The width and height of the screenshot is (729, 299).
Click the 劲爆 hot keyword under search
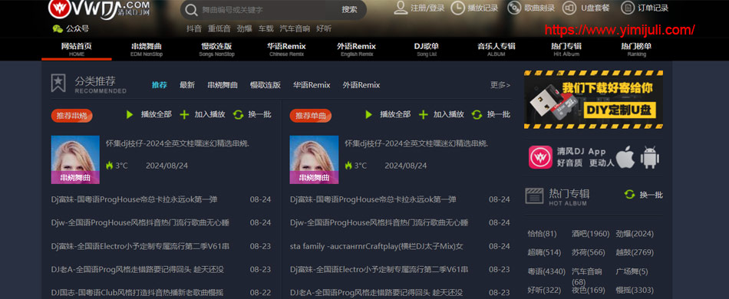tap(244, 29)
